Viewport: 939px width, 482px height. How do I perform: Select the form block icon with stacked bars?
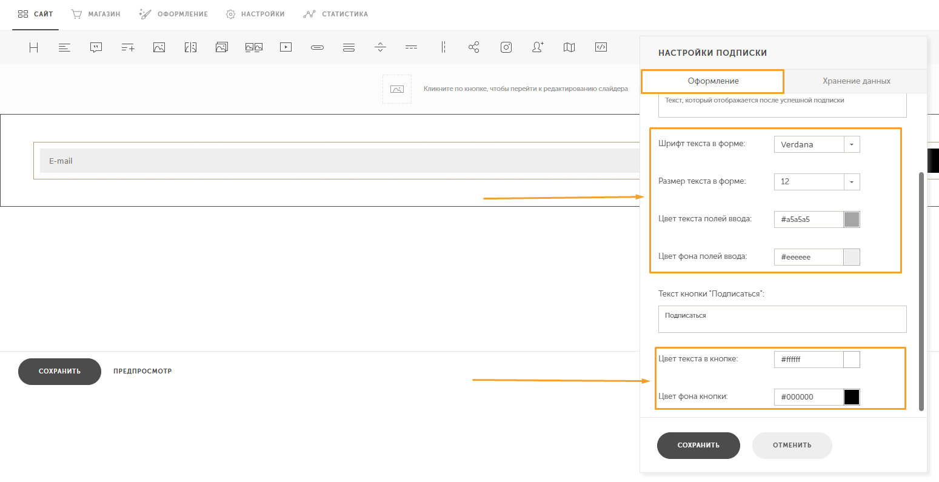pos(349,47)
